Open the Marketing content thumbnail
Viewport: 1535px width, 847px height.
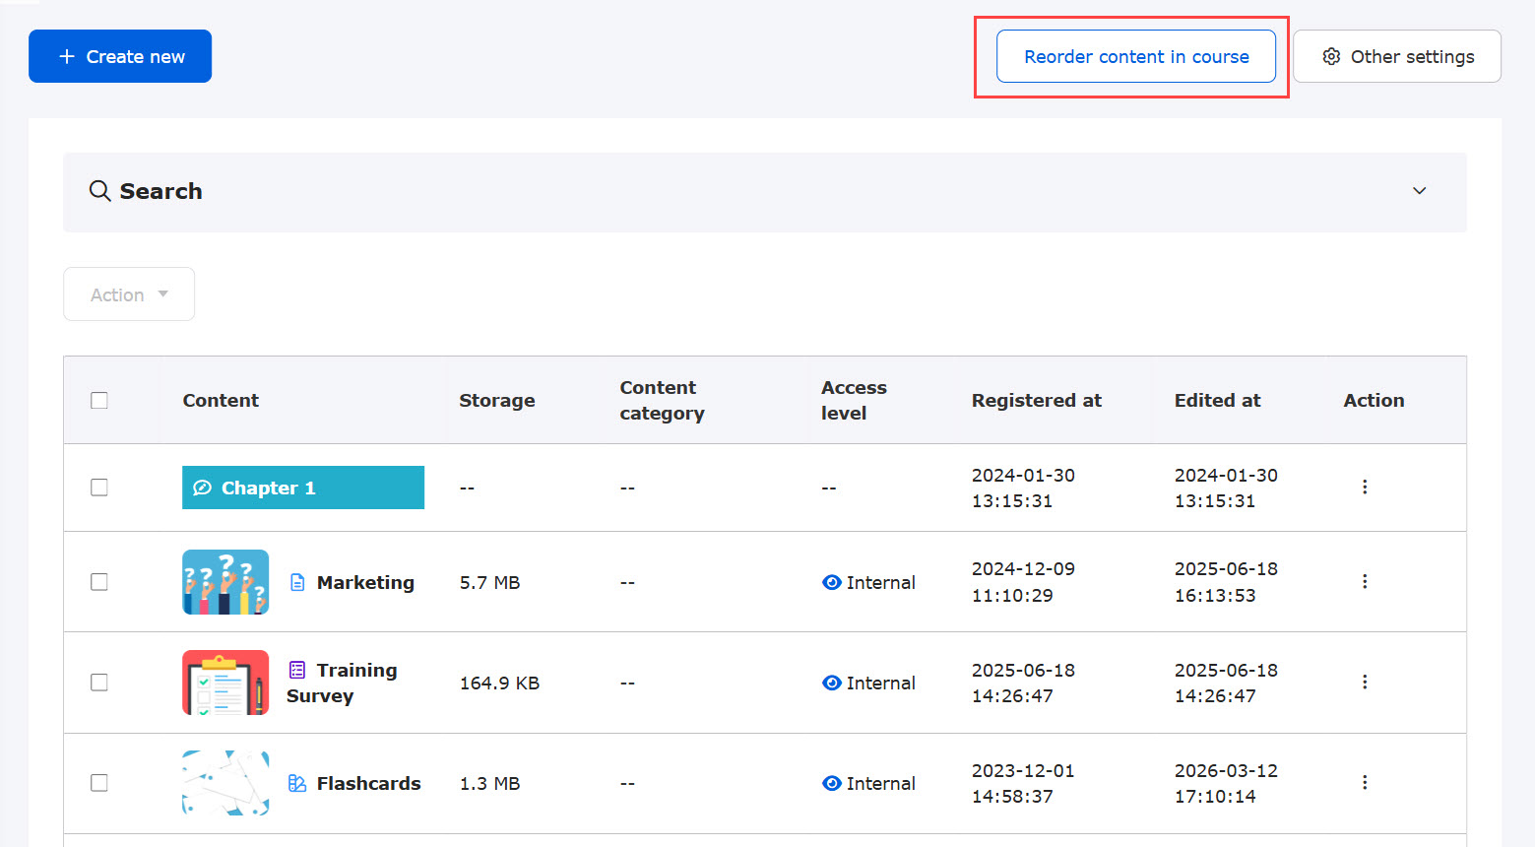[225, 582]
